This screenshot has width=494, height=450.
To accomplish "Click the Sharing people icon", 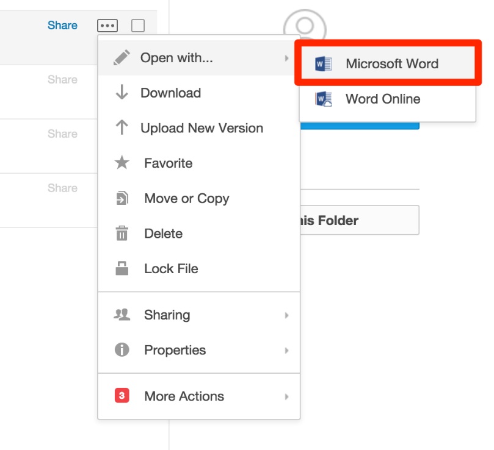I will (122, 315).
